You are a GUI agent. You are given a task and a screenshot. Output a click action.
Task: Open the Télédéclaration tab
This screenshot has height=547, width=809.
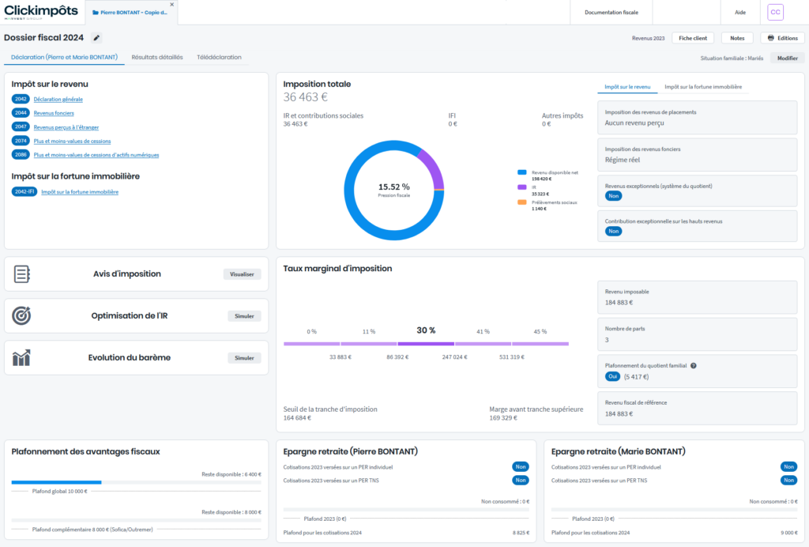coord(219,57)
